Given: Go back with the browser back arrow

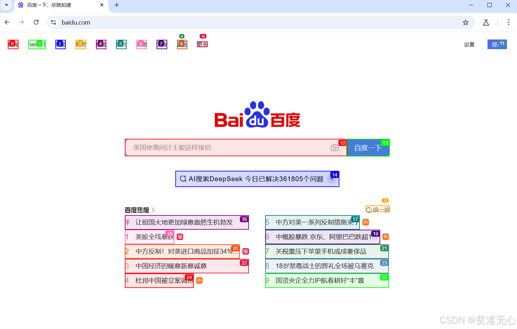Looking at the screenshot, I should click(7, 22).
